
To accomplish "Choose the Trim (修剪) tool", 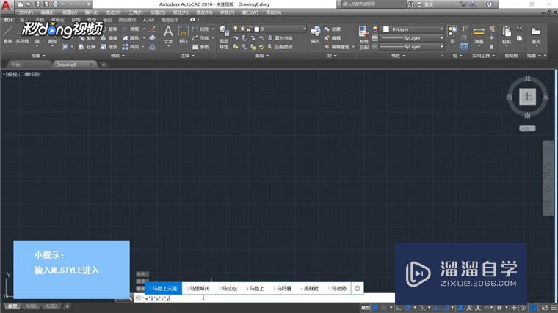I will click(131, 29).
